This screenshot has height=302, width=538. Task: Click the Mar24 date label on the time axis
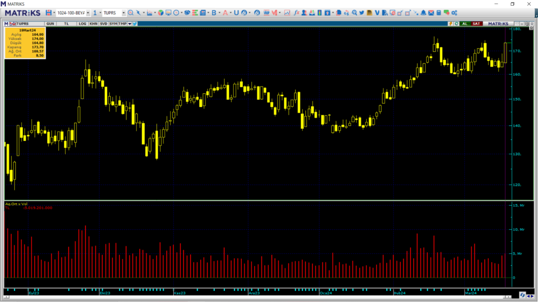pos(470,293)
